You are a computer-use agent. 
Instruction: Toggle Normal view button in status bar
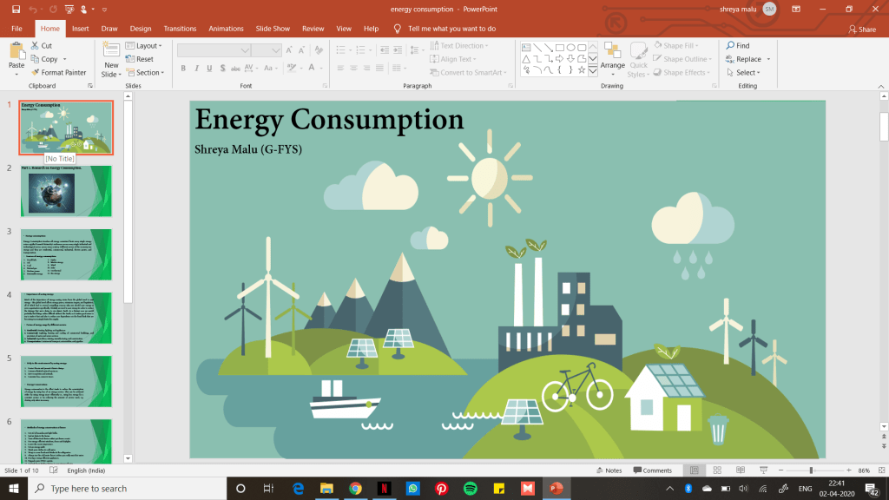693,470
